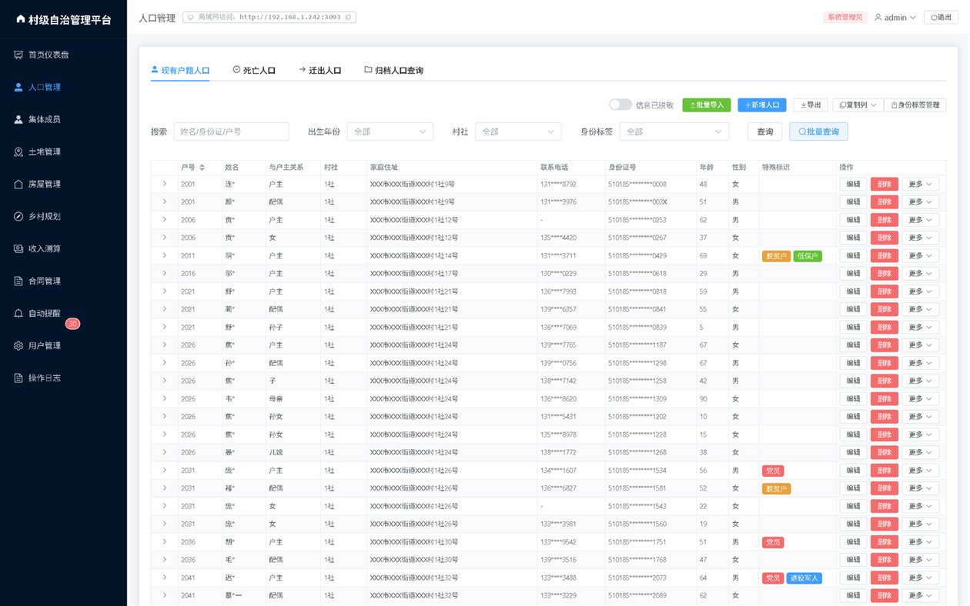Switch to the 归档人口查询 tab
Screen dimensions: 970x606
click(393, 70)
